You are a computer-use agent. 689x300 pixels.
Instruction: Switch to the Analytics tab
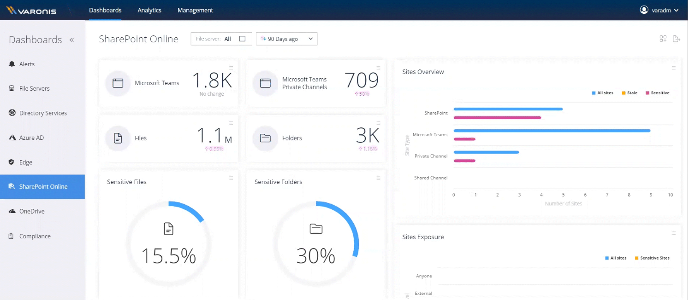point(149,10)
